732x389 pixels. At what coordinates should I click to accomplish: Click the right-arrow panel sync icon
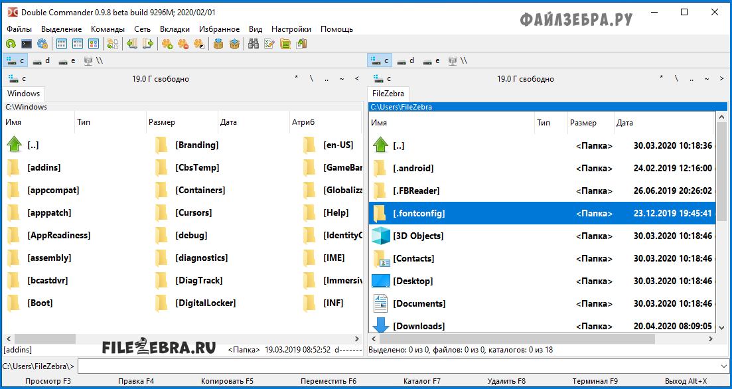(148, 44)
